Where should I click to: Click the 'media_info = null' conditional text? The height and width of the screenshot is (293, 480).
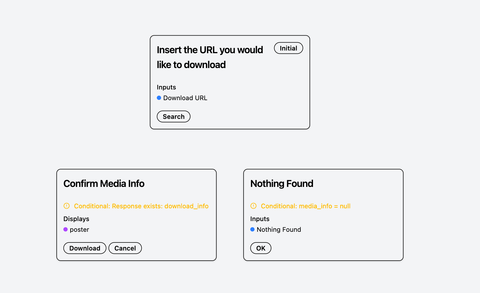[x=325, y=206]
